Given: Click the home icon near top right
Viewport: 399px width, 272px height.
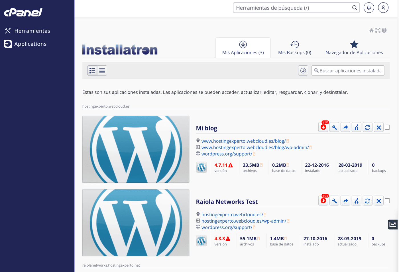Looking at the screenshot, I should point(371,30).
